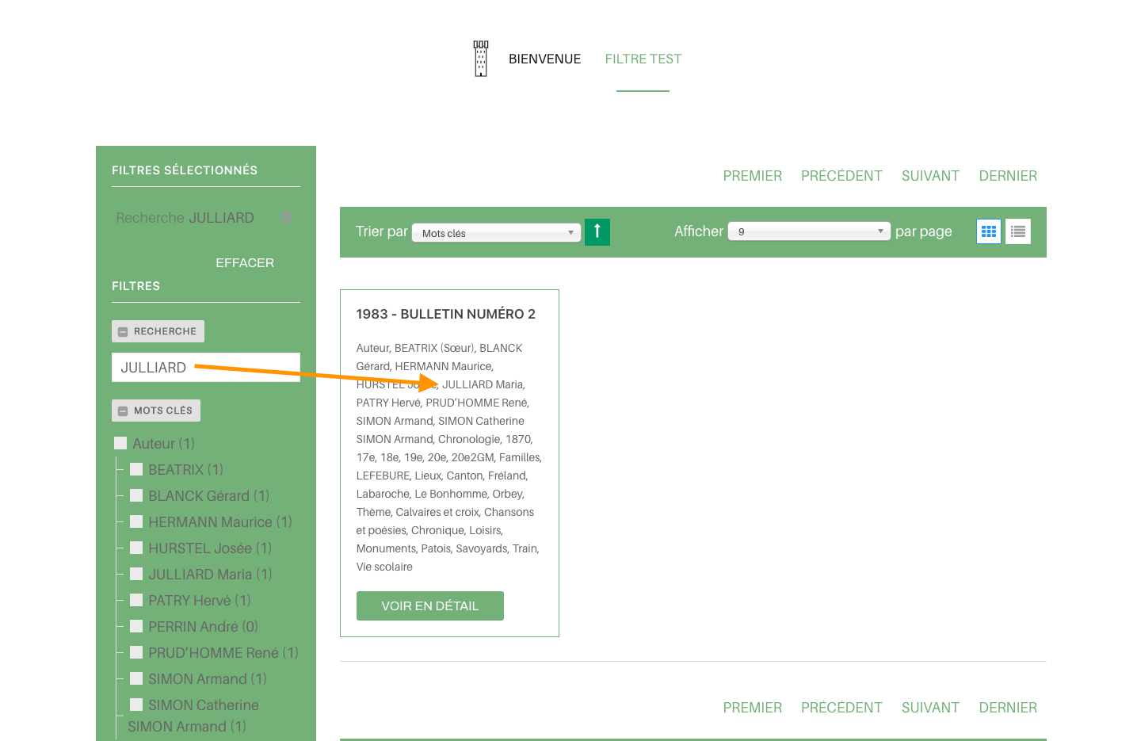
Task: Open the BIENVENUE menu item
Action: click(x=544, y=59)
